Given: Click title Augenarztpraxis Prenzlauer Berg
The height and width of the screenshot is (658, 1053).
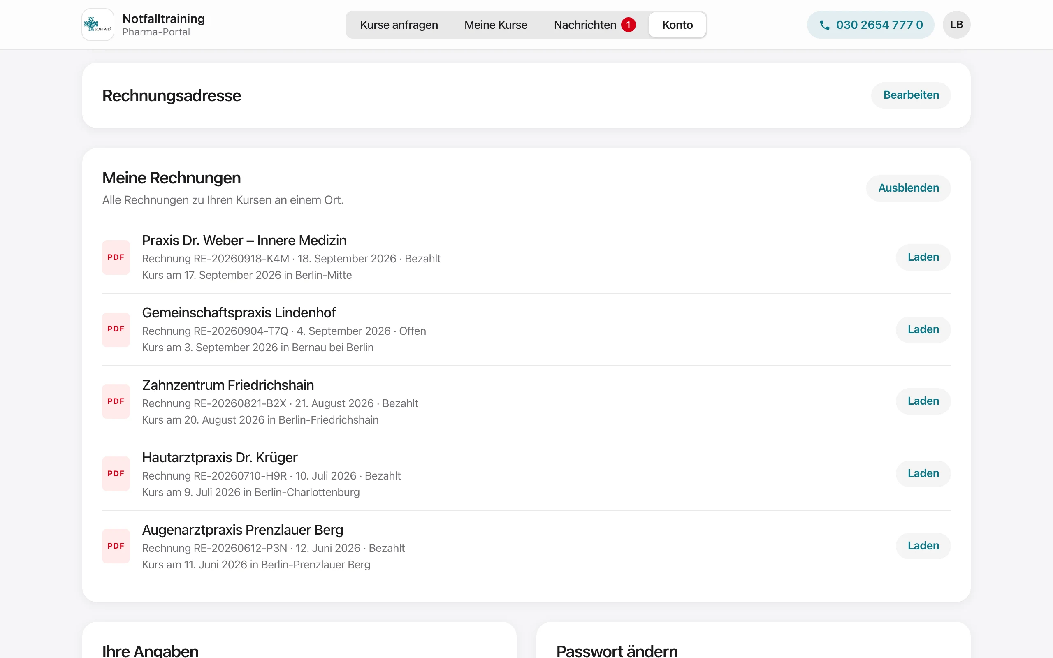Looking at the screenshot, I should [x=242, y=530].
